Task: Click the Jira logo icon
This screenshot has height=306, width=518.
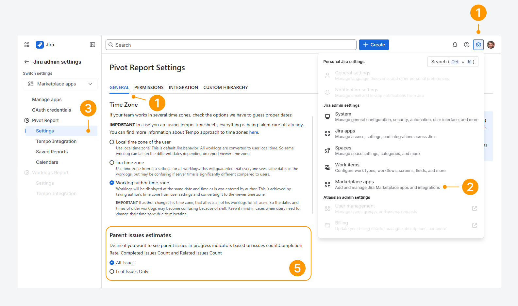Action: (x=40, y=45)
